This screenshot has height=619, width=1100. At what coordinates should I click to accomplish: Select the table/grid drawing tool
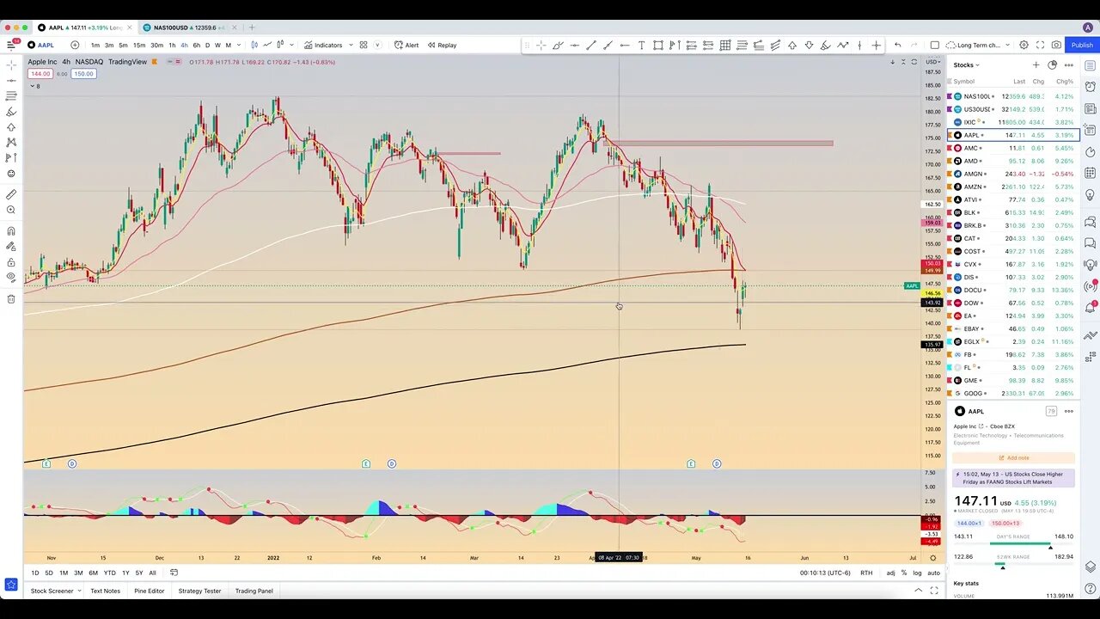point(725,45)
